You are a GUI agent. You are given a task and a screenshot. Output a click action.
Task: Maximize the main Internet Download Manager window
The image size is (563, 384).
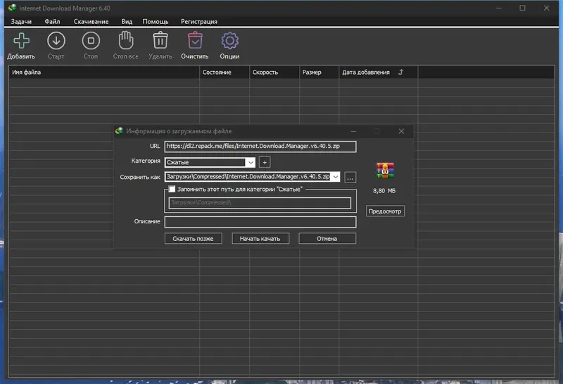(x=522, y=8)
